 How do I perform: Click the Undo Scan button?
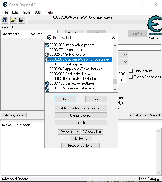pyautogui.click(x=137, y=34)
